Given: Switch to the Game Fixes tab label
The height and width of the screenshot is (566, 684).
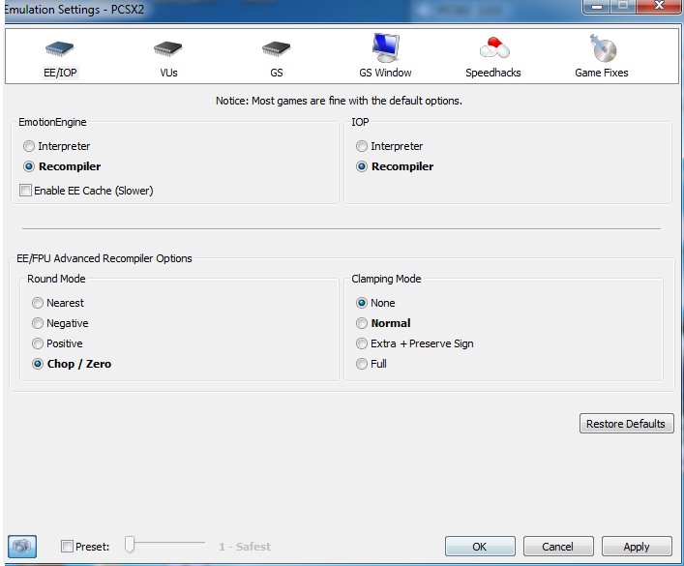Looking at the screenshot, I should click(602, 73).
